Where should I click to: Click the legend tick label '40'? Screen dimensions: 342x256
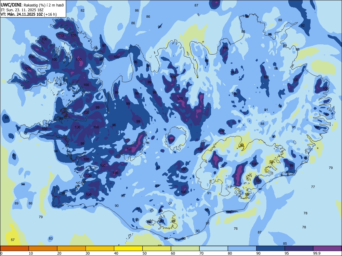click(x=116, y=253)
